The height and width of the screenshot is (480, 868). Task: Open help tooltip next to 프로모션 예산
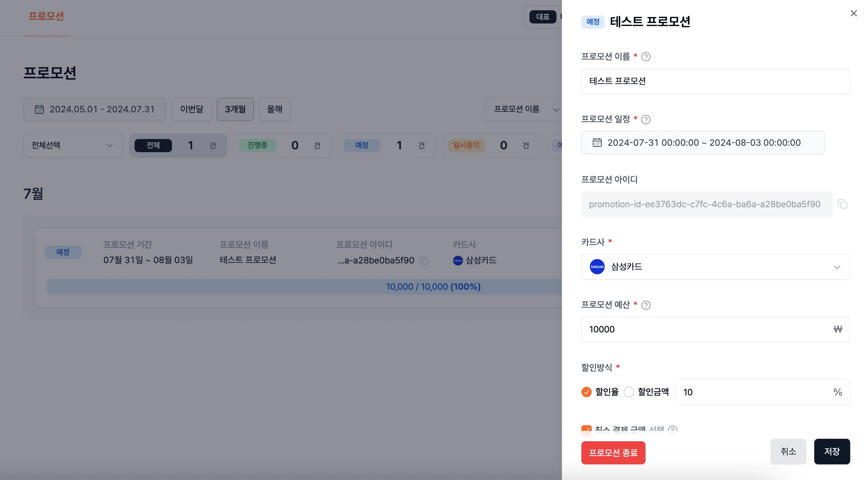pos(645,305)
